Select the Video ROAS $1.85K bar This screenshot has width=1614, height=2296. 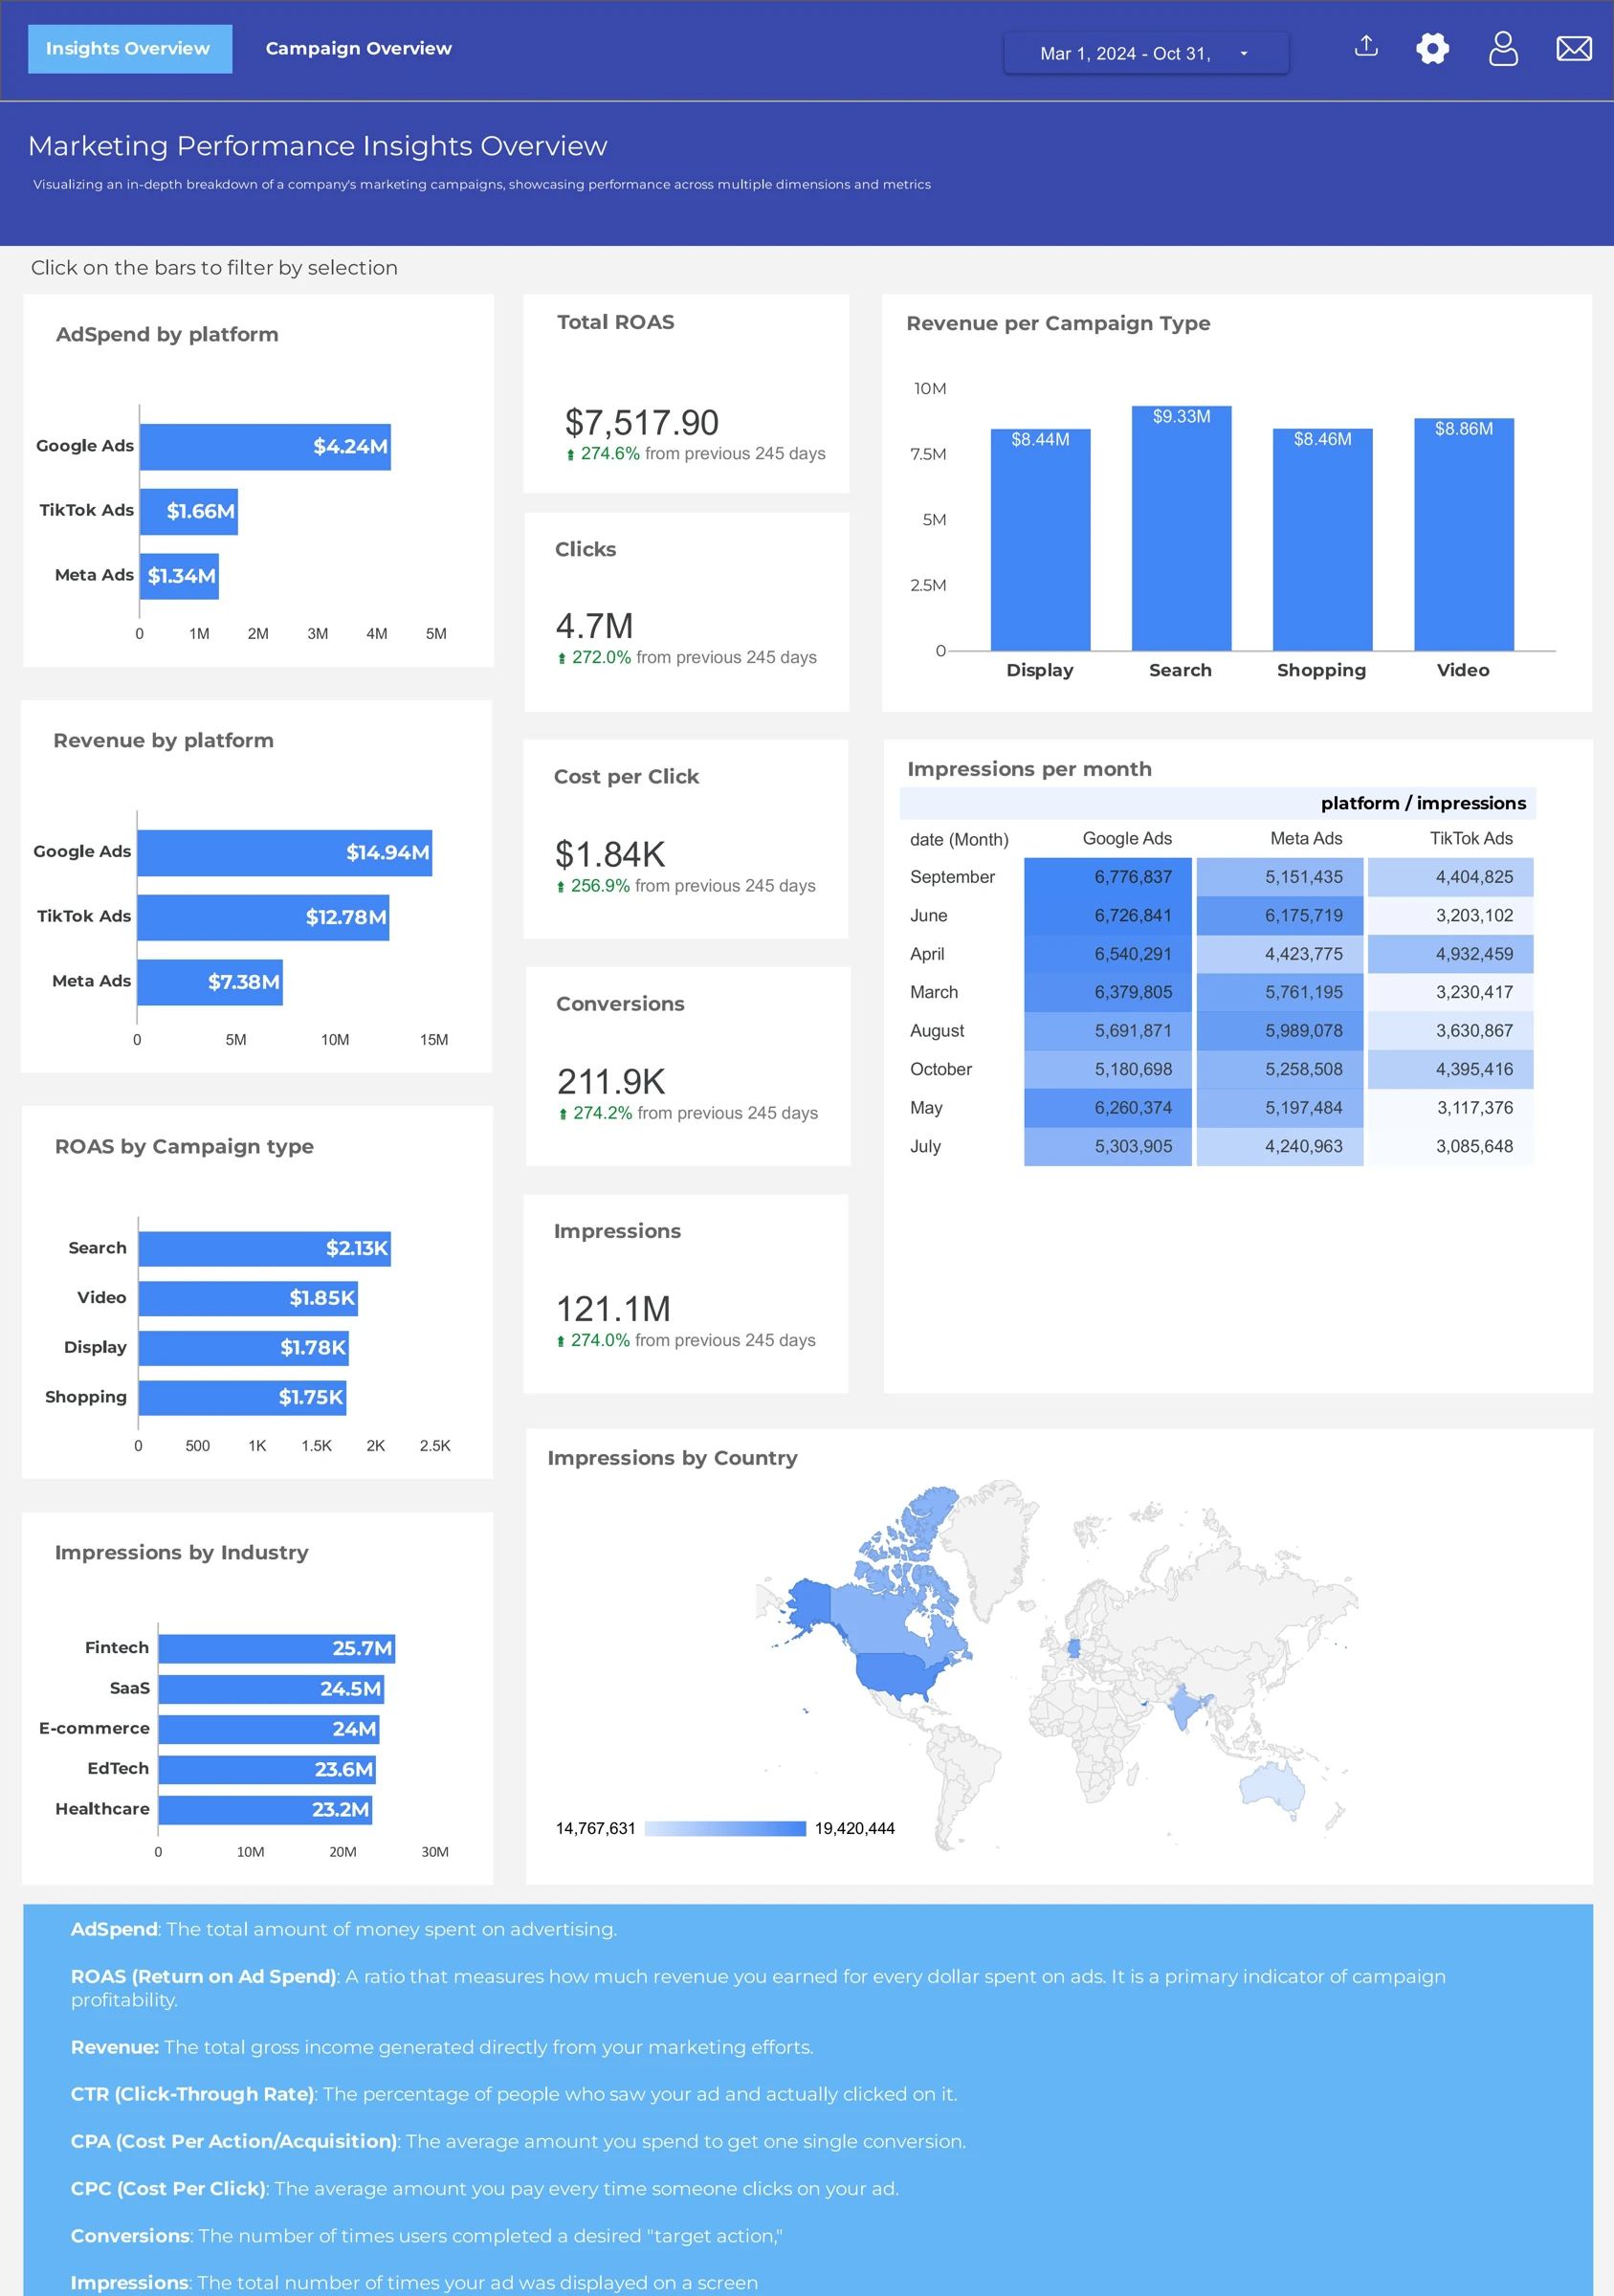pos(248,1298)
